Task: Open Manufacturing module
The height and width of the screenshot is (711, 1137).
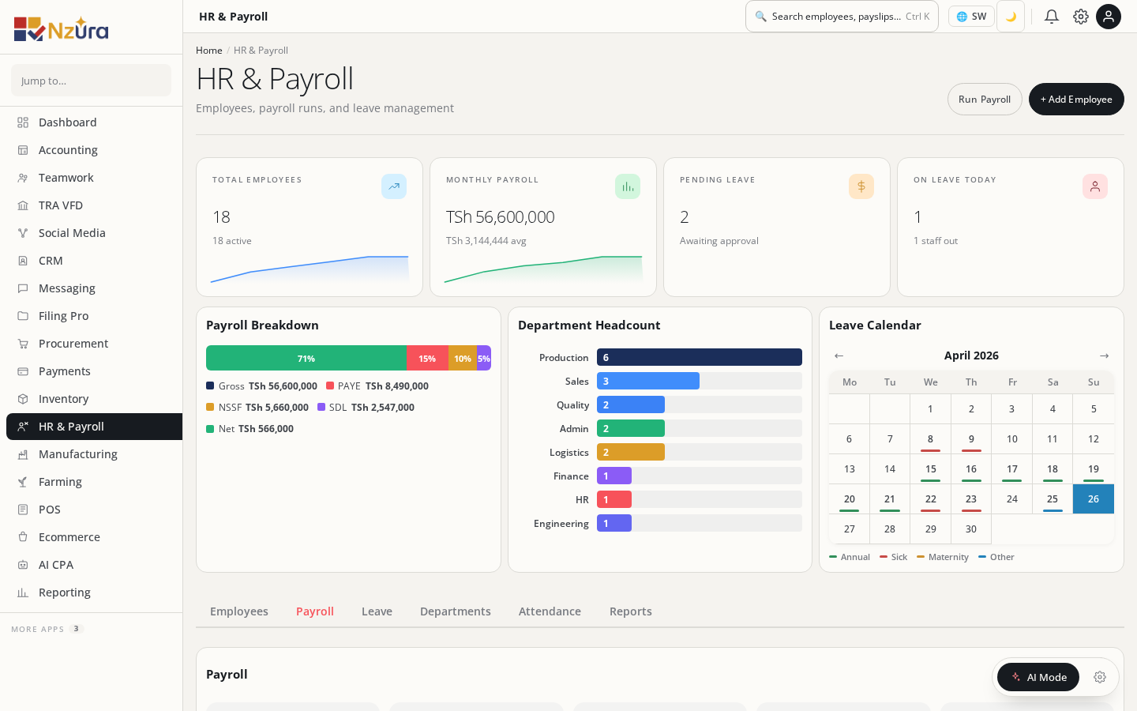Action: pos(94,454)
